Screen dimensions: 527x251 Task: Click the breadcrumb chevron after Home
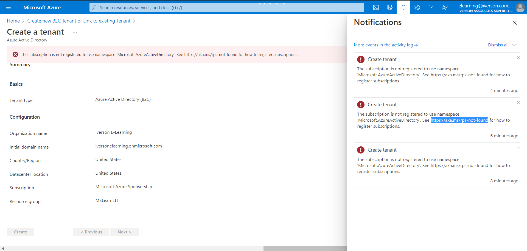pos(23,21)
